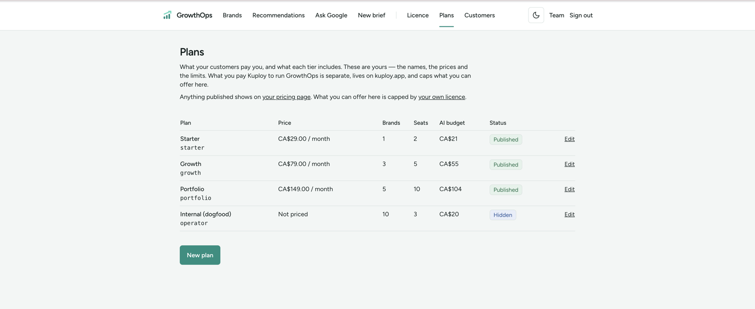
Task: Follow the 'your pricing page' link
Action: pyautogui.click(x=286, y=97)
